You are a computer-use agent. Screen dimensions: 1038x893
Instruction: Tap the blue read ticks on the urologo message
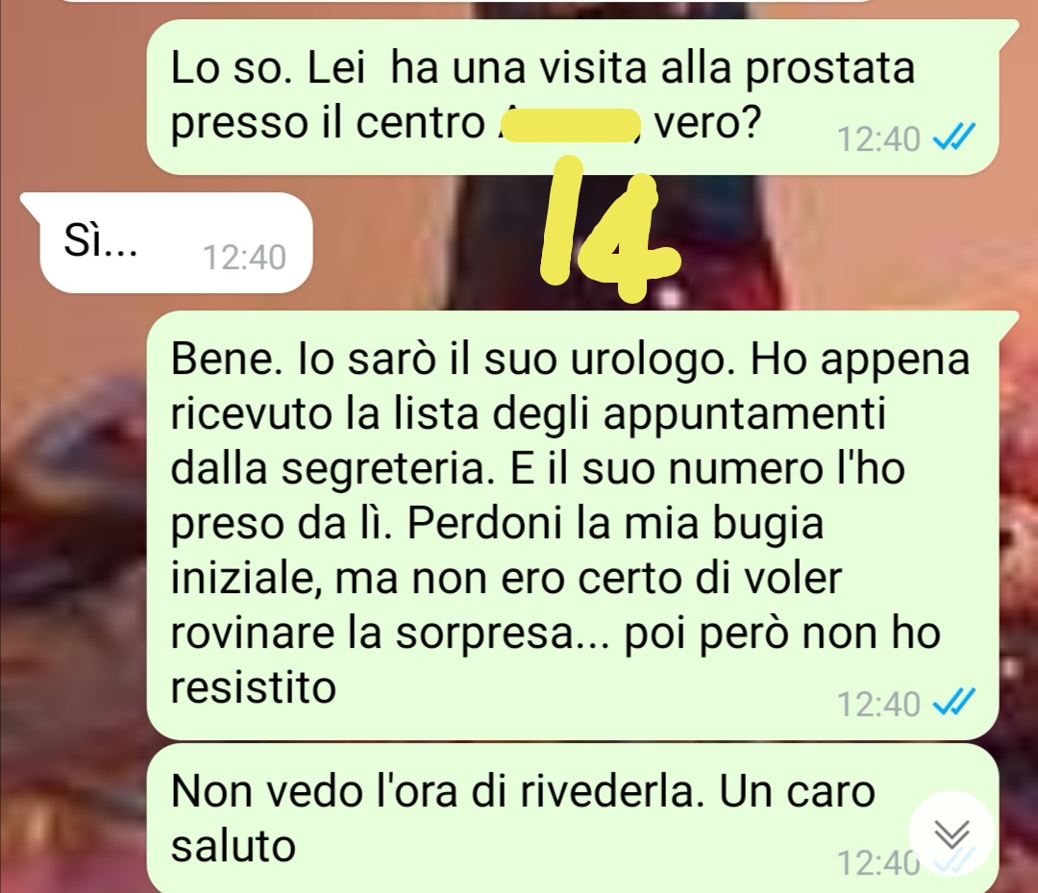click(x=954, y=702)
